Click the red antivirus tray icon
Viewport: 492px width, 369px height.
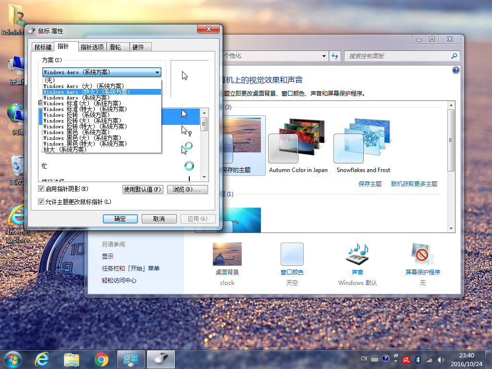click(x=406, y=360)
